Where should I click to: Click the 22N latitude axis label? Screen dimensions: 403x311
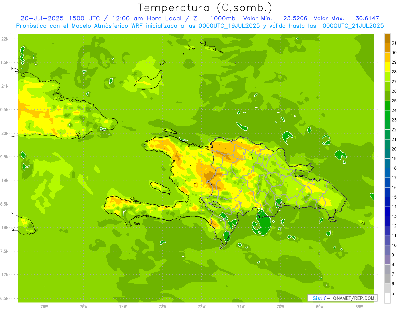tap(5, 39)
